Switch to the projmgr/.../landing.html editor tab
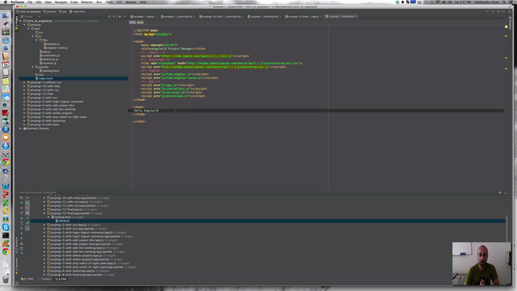517x291 pixels. (265, 17)
